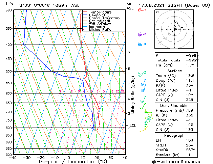Viewport: 213px width, 164px height.
Task: Click the 3 km altitude label
Action: click(x=129, y=113)
